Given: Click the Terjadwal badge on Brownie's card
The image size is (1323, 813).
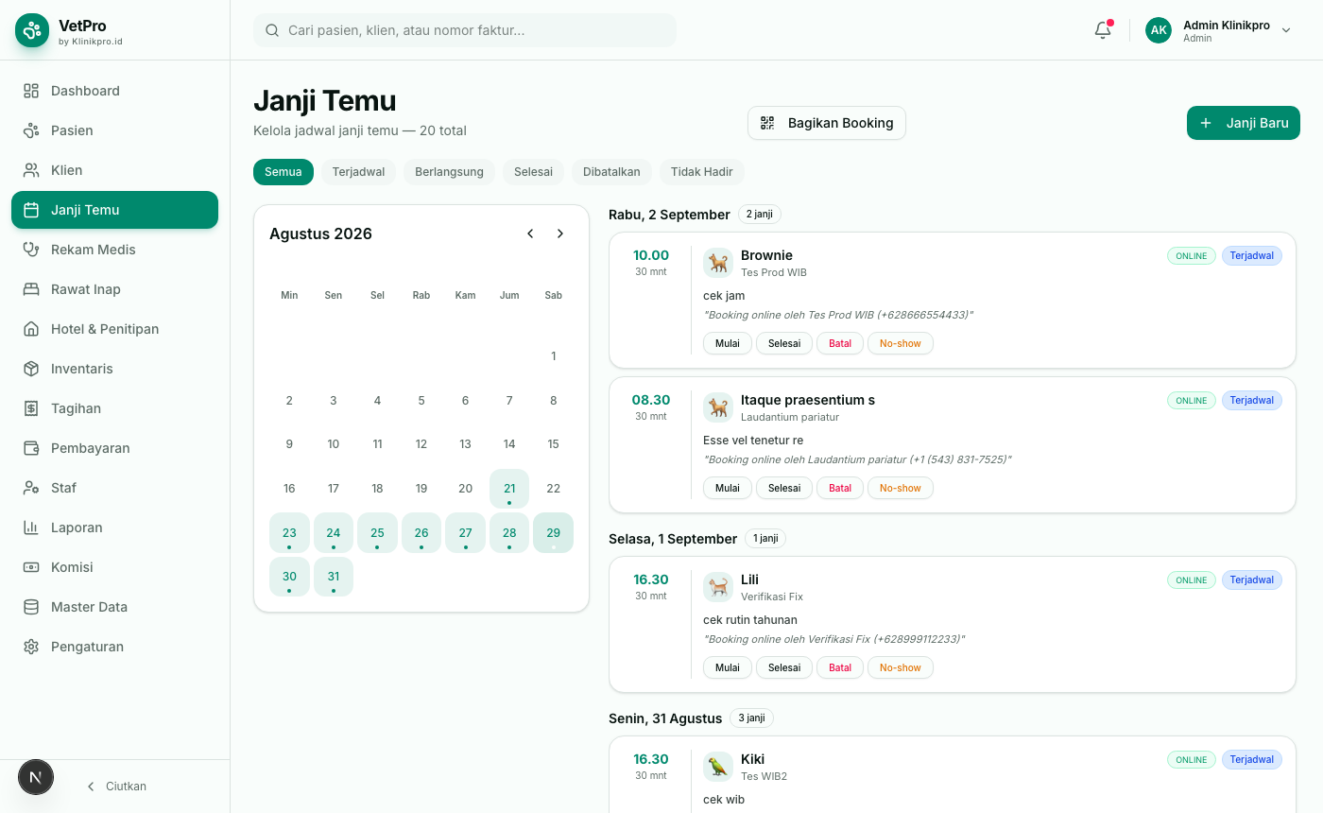Looking at the screenshot, I should (1252, 256).
